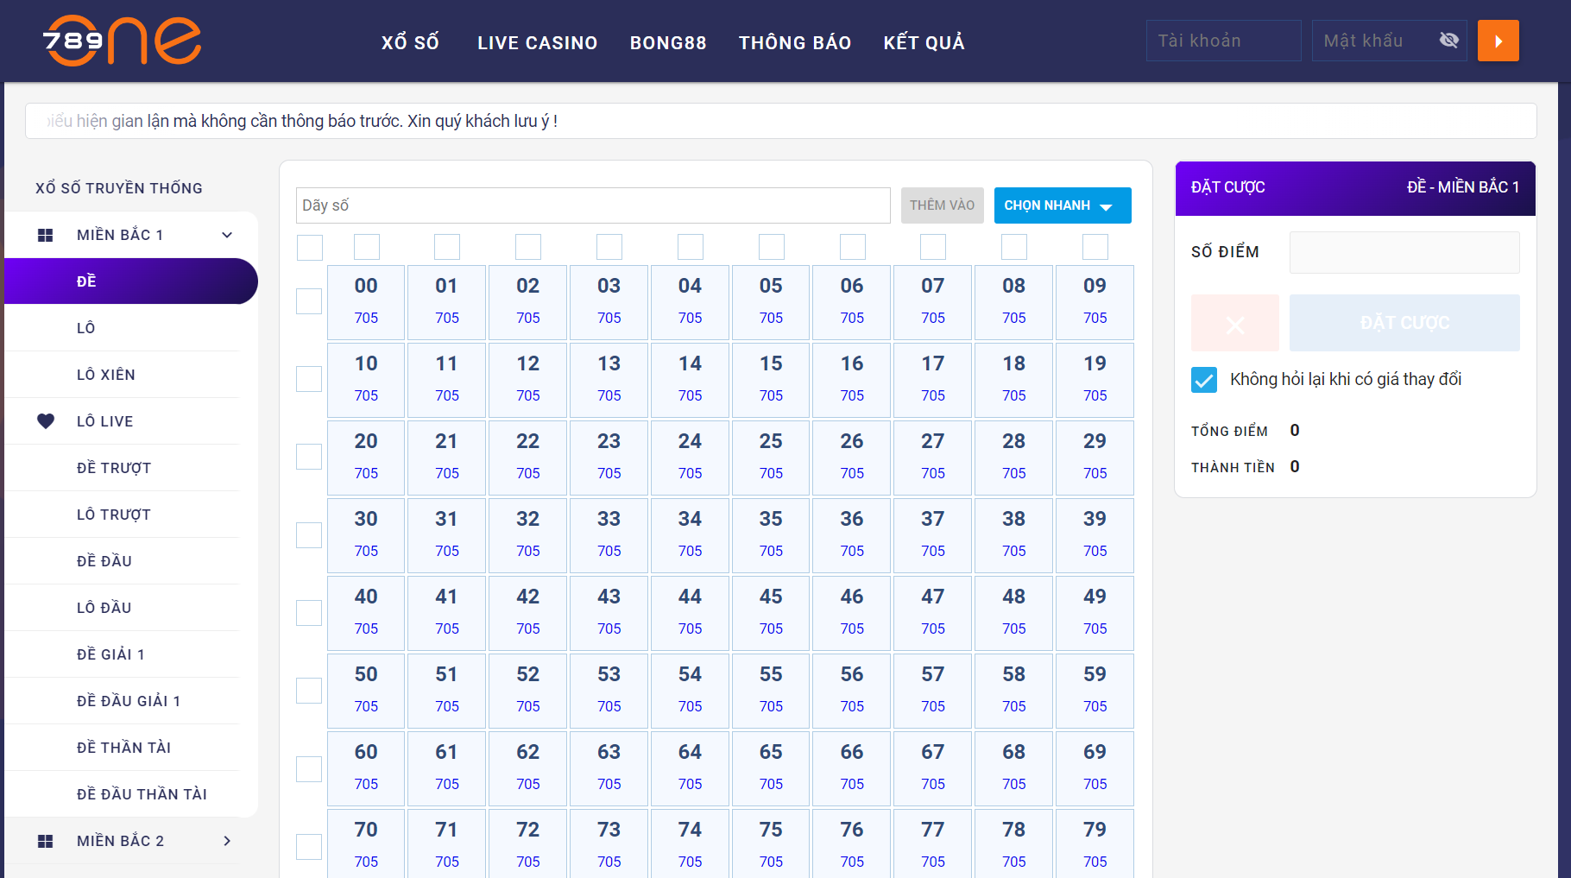1571x878 pixels.
Task: Check the column checkbox above number 09
Action: point(1095,247)
